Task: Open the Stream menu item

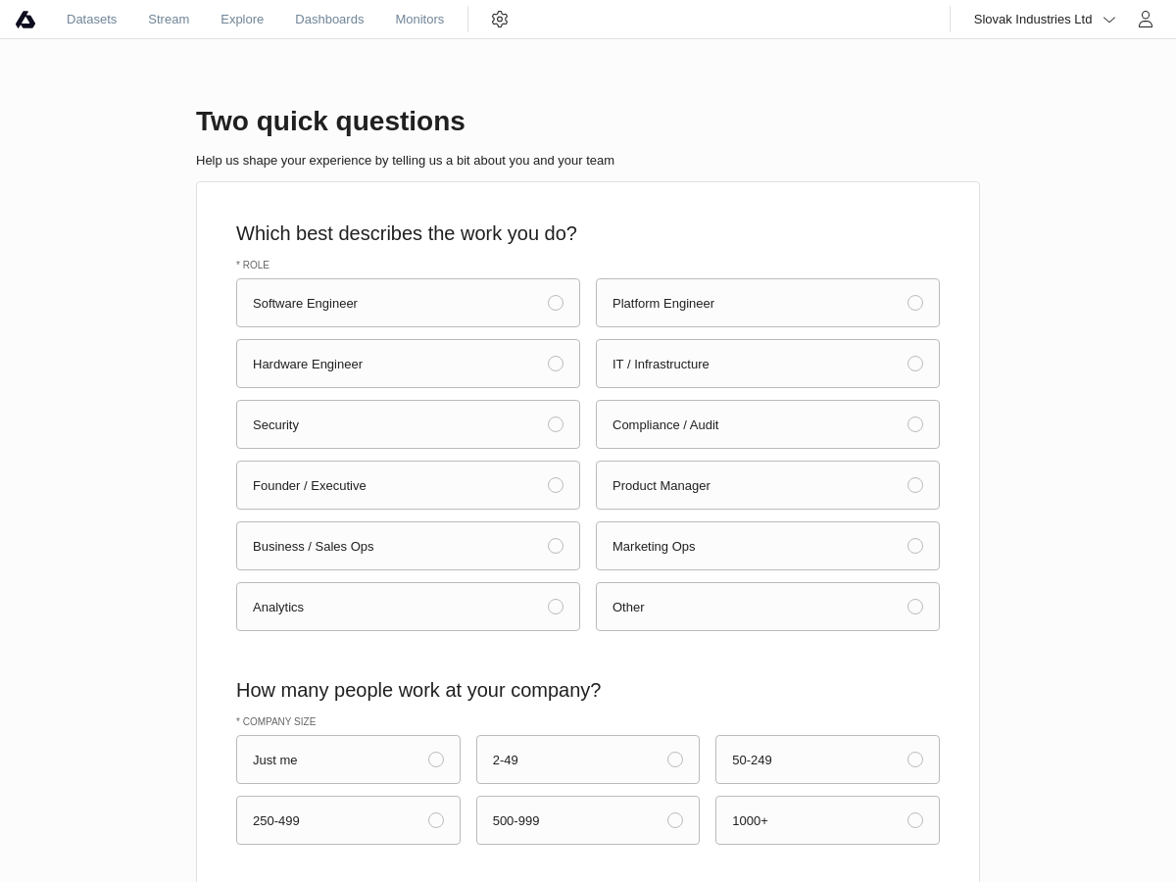Action: tap(169, 20)
